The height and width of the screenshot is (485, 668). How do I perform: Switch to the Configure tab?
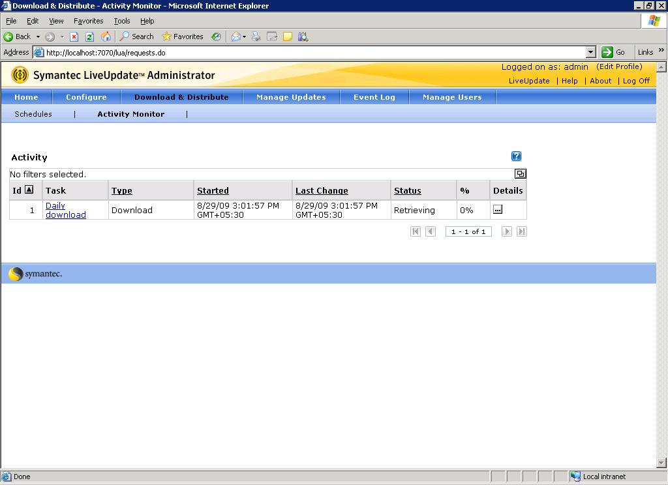87,97
